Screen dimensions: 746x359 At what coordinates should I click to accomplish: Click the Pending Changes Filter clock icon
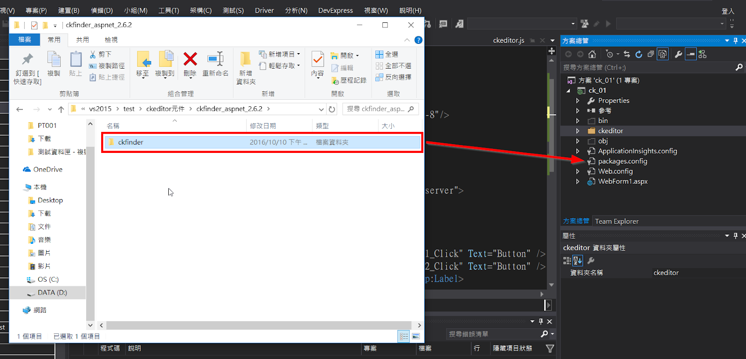pyautogui.click(x=609, y=54)
